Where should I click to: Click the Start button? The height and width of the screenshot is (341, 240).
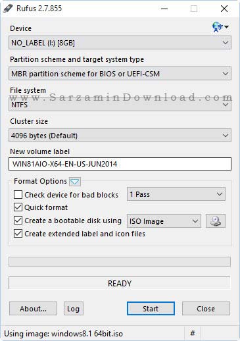coord(151,309)
